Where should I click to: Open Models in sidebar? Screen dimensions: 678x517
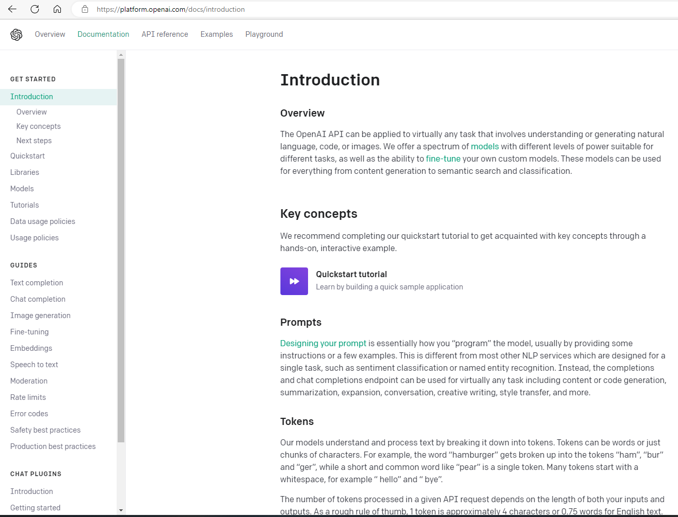[22, 189]
